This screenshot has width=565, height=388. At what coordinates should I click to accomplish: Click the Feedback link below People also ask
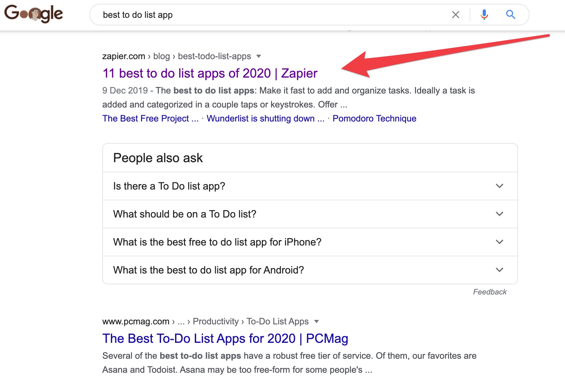click(x=490, y=292)
